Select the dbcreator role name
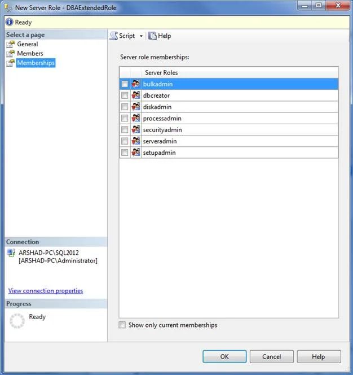This screenshot has width=353, height=375. [x=156, y=95]
